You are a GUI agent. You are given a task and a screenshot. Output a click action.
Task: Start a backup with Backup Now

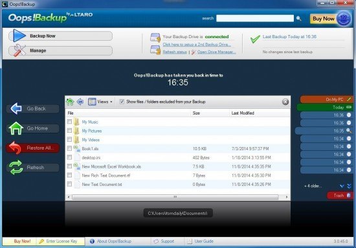(60, 36)
